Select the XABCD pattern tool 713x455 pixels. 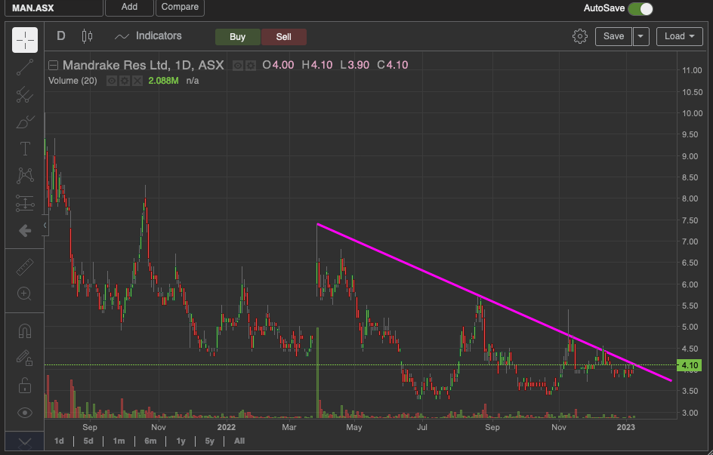coord(25,176)
